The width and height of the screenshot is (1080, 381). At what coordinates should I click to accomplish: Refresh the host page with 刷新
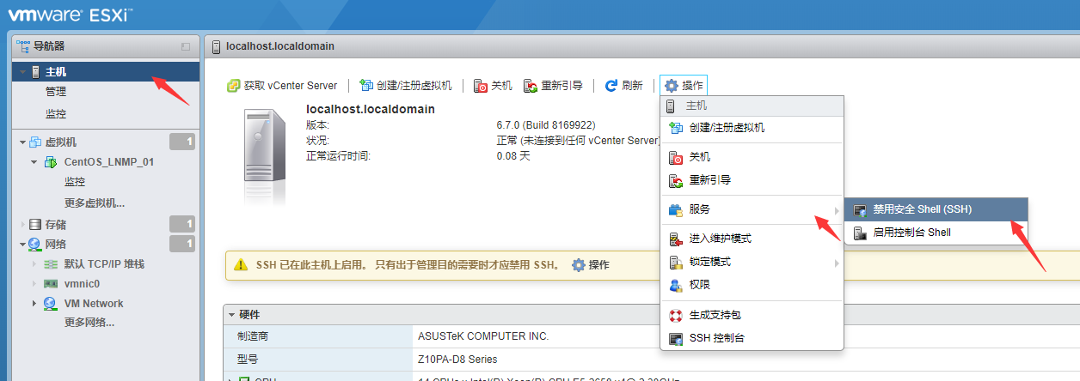click(x=623, y=86)
